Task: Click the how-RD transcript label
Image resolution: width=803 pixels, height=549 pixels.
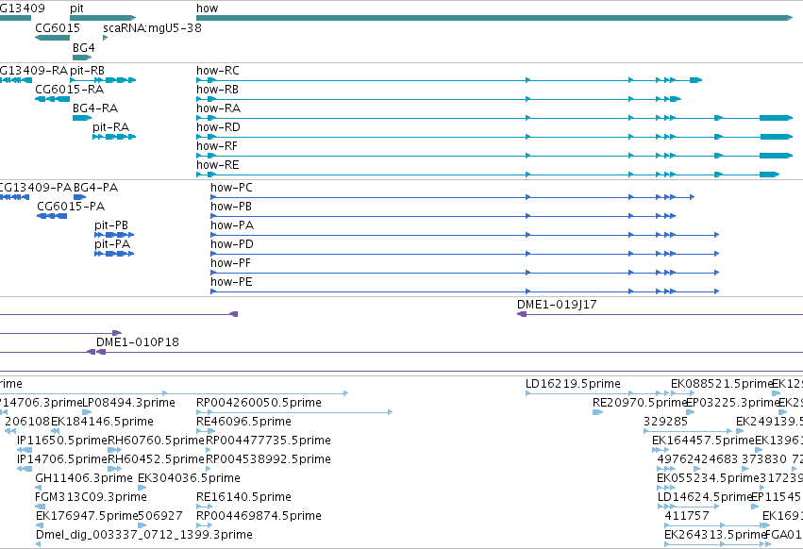Action: tap(218, 127)
